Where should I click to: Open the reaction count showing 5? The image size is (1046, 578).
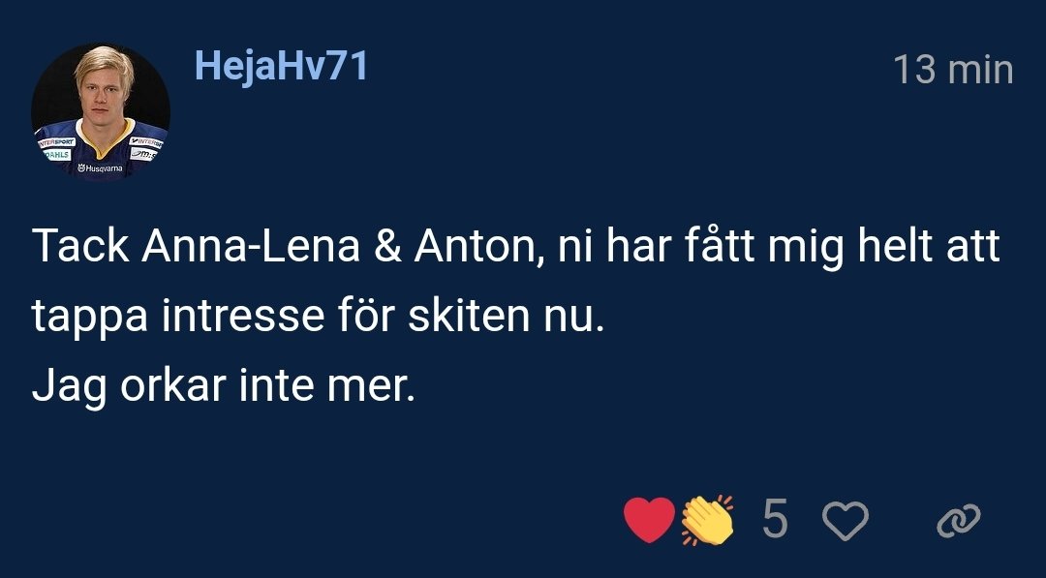click(x=775, y=521)
